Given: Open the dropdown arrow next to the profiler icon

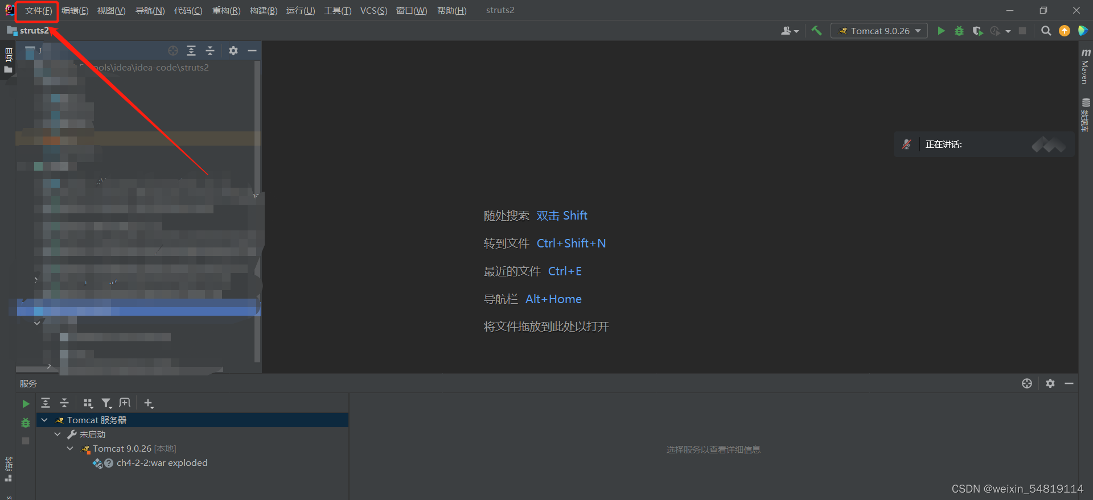Looking at the screenshot, I should click(1008, 31).
